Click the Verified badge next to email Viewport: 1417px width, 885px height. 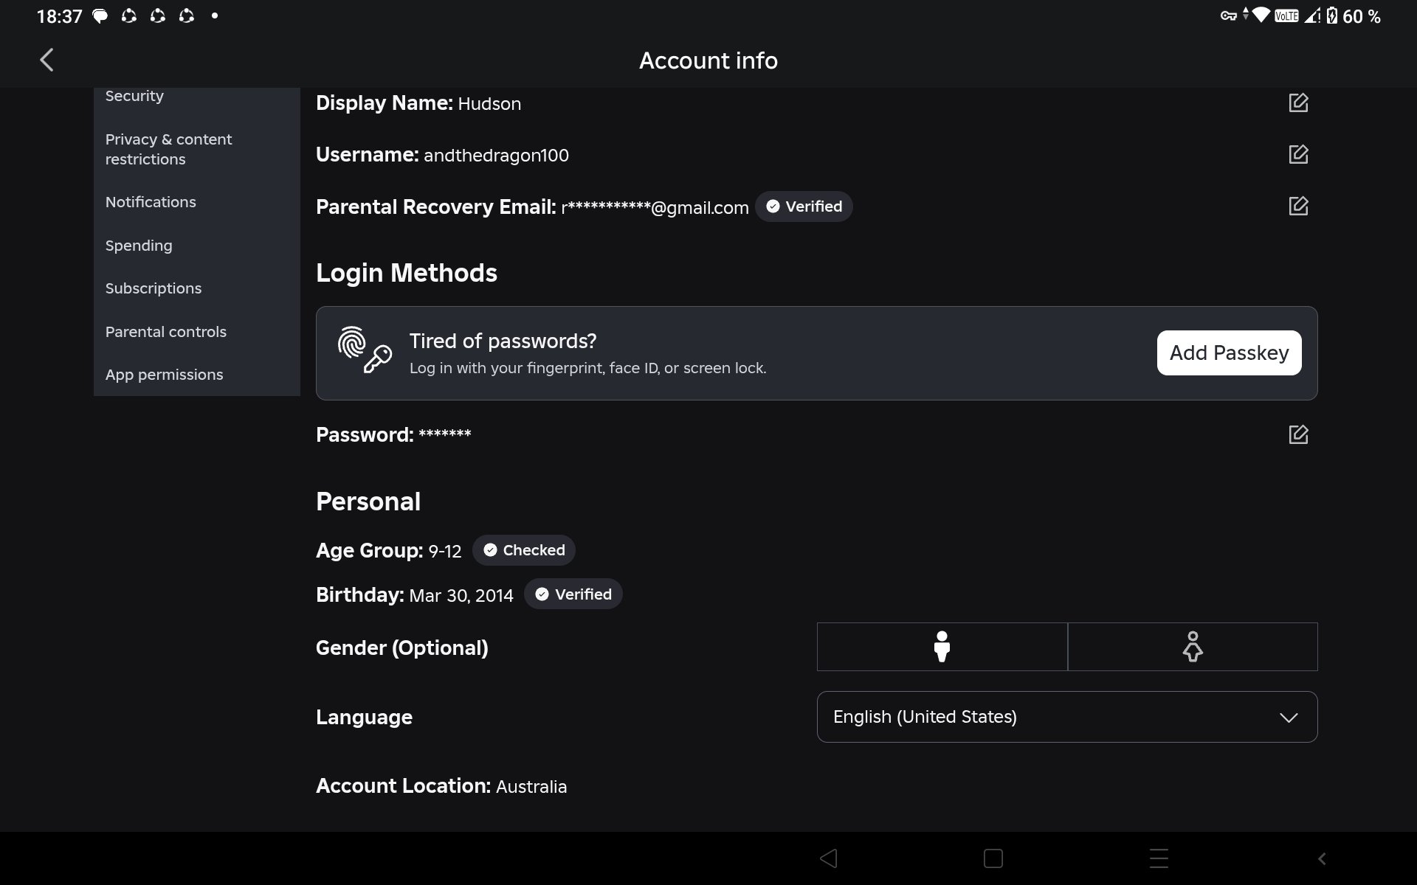(804, 206)
